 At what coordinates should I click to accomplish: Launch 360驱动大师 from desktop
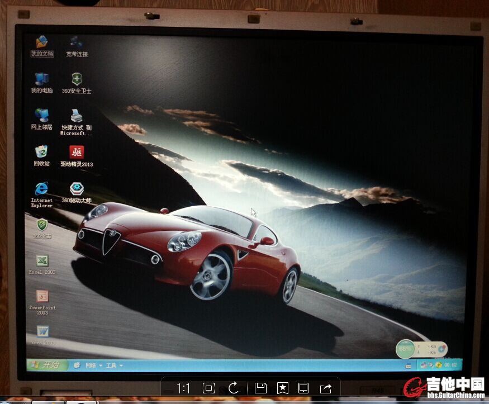[x=77, y=190]
